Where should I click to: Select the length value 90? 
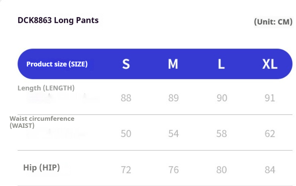[222, 98]
